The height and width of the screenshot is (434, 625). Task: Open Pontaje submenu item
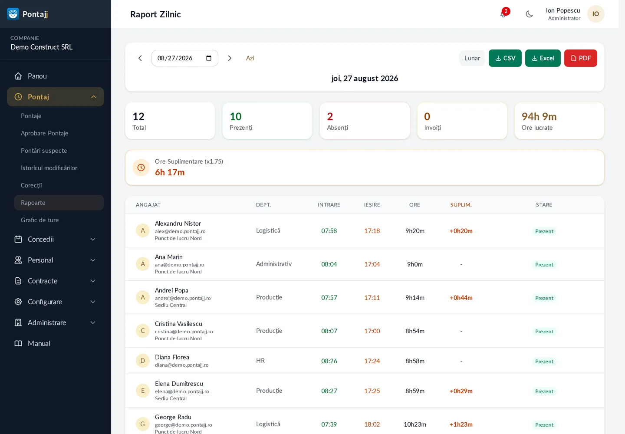[59, 116]
